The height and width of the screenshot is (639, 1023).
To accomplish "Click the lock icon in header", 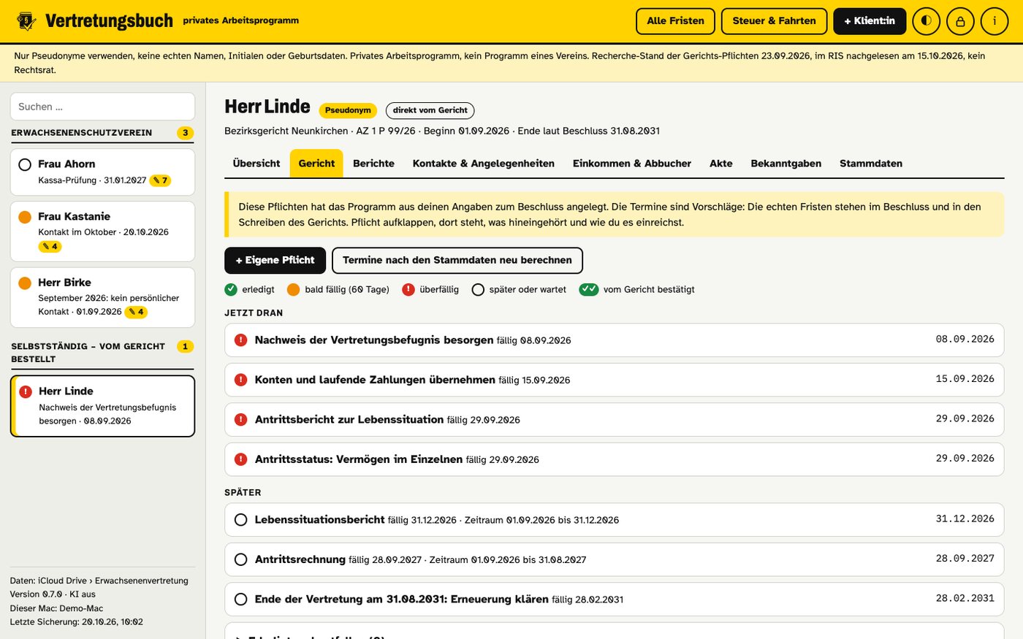I will click(960, 21).
